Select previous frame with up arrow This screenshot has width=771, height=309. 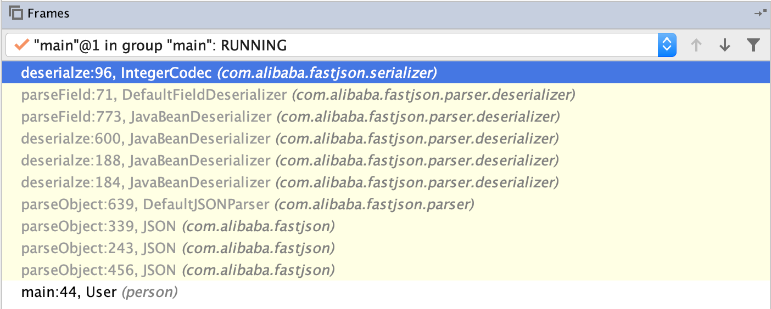[x=696, y=45]
